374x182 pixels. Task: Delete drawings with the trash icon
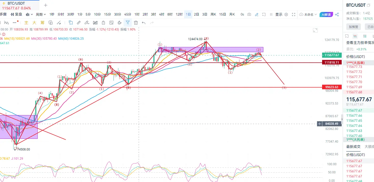(136, 23)
